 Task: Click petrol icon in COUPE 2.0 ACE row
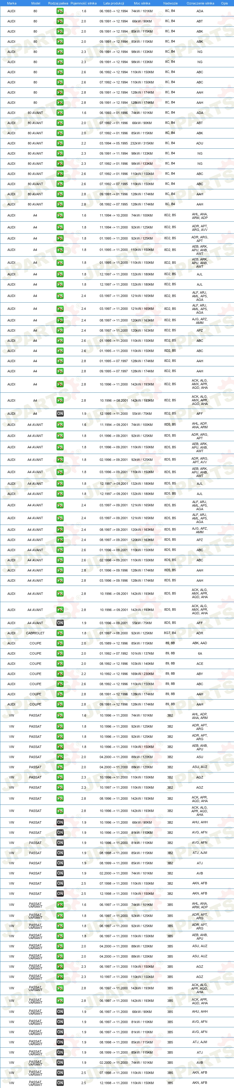(x=60, y=664)
